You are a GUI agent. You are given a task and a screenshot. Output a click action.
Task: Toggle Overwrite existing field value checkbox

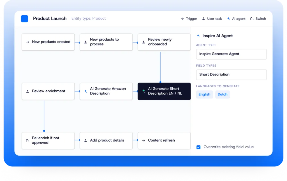(198, 147)
